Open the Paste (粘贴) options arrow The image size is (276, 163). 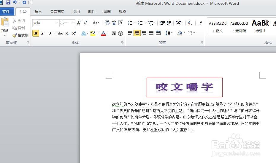(5, 35)
